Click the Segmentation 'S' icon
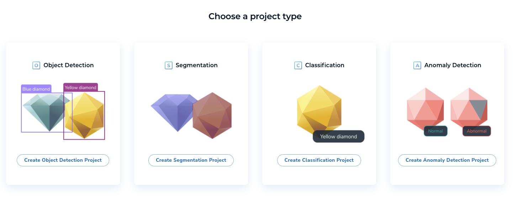This screenshot has height=198, width=513. pyautogui.click(x=168, y=65)
